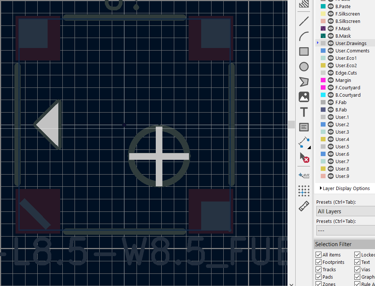The width and height of the screenshot is (375, 286).
Task: Select the Measure Distance ruler tool
Action: pyautogui.click(x=304, y=206)
